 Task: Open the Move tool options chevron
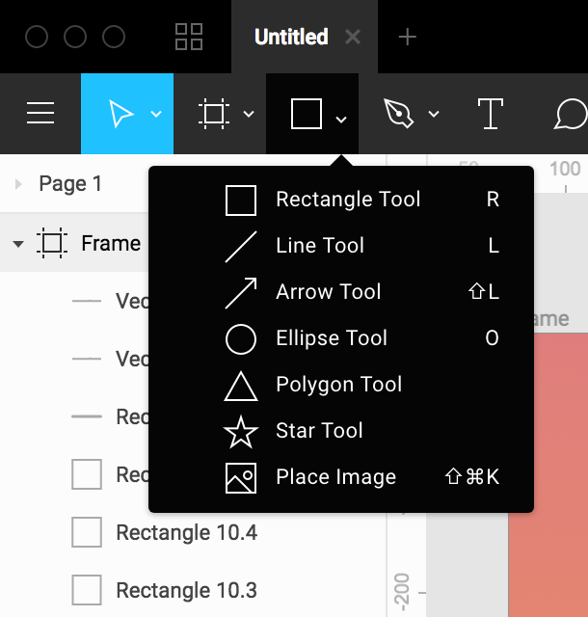(x=156, y=115)
